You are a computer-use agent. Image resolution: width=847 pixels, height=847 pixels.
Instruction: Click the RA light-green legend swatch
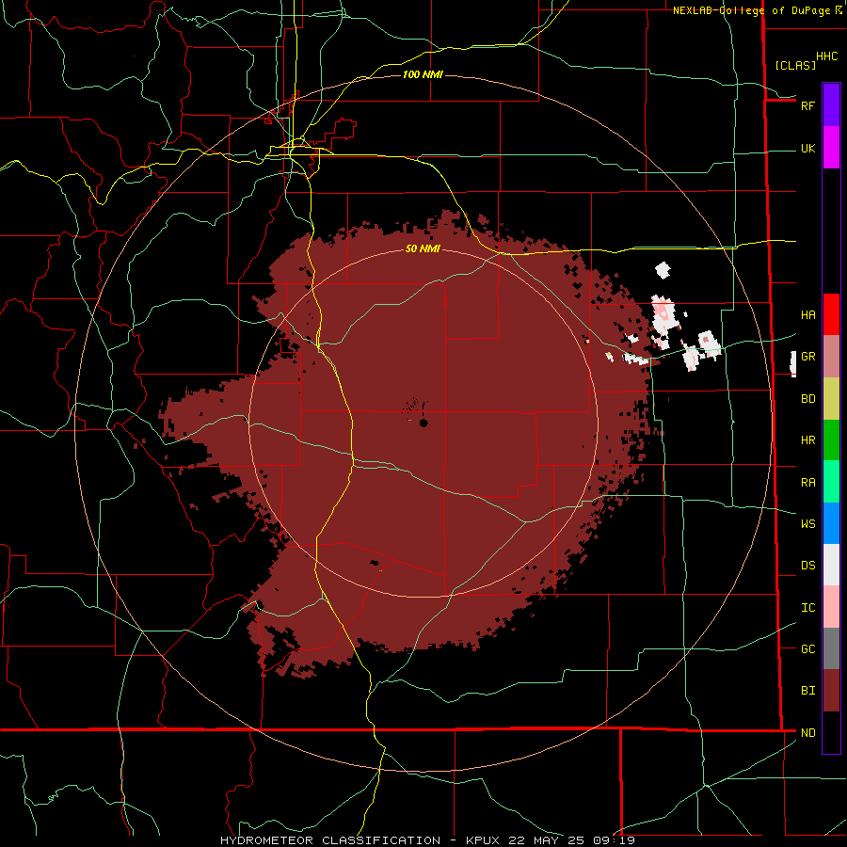(831, 482)
